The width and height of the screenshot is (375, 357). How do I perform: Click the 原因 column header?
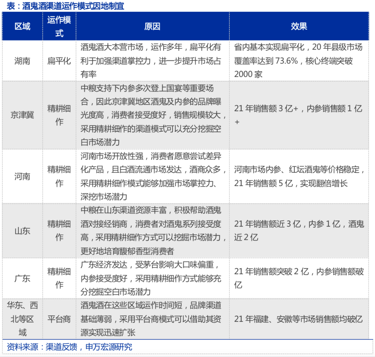point(152,26)
